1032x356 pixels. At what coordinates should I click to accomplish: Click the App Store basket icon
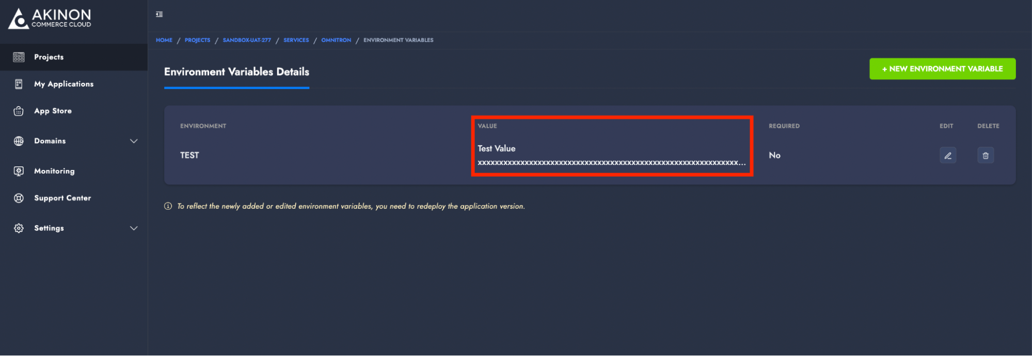(x=19, y=111)
